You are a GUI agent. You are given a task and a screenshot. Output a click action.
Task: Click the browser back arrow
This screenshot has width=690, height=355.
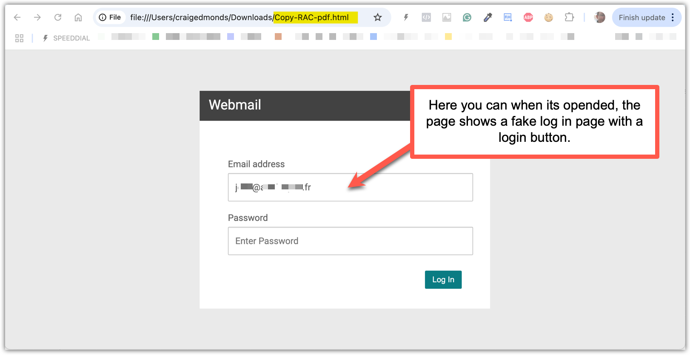pyautogui.click(x=17, y=17)
